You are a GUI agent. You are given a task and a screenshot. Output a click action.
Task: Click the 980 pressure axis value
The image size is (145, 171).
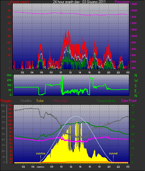134,62
